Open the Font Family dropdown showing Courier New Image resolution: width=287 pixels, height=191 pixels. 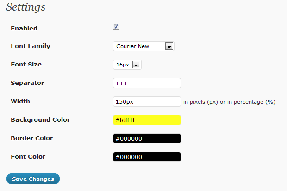[x=139, y=46]
